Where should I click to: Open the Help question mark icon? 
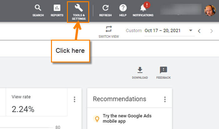tap(123, 8)
